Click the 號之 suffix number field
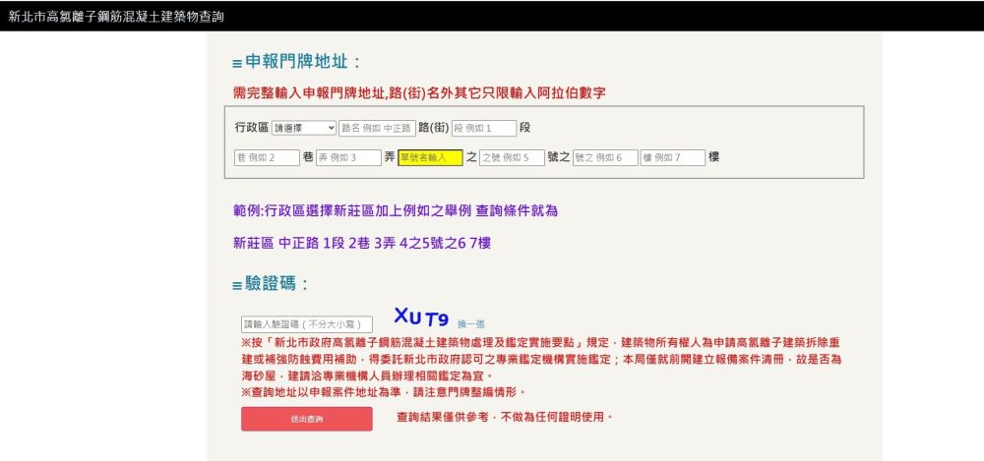984x461 pixels. point(604,157)
